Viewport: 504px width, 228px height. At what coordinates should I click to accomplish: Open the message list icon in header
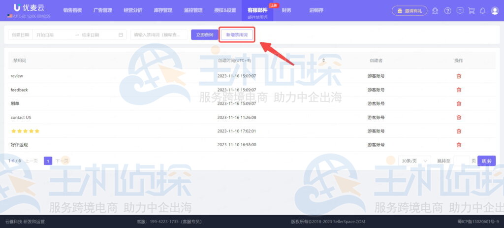(460, 11)
